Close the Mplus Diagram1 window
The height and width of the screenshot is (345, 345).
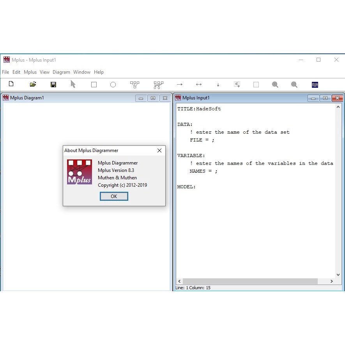point(165,98)
